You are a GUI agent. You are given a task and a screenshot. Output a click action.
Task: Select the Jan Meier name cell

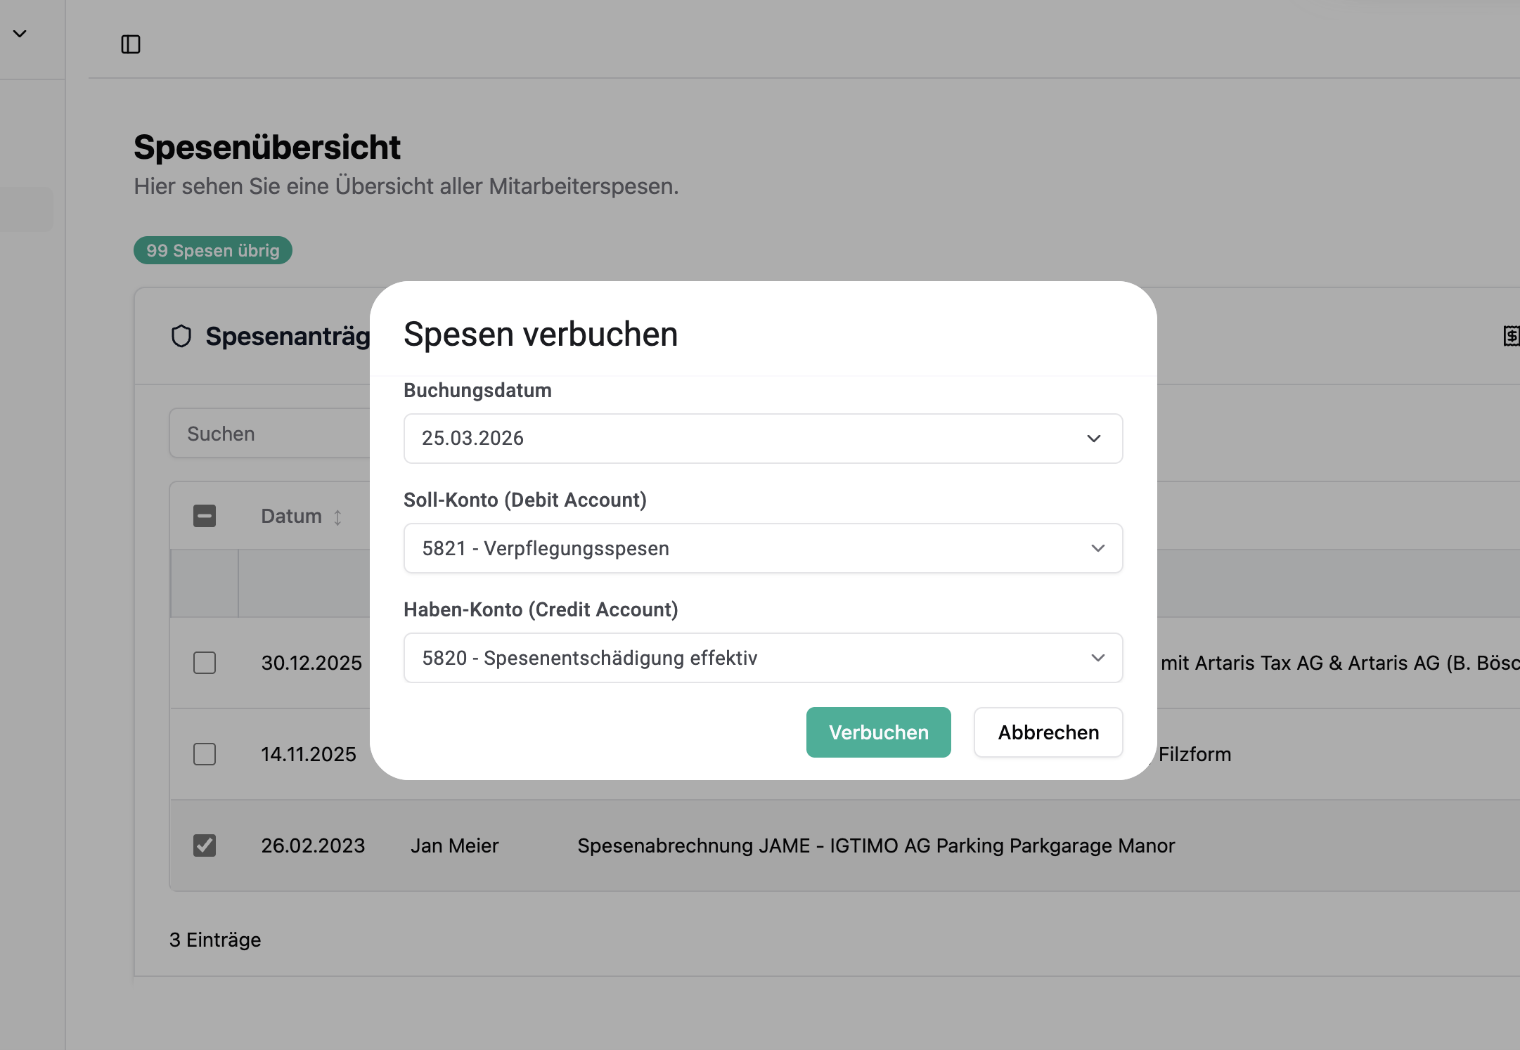[454, 845]
